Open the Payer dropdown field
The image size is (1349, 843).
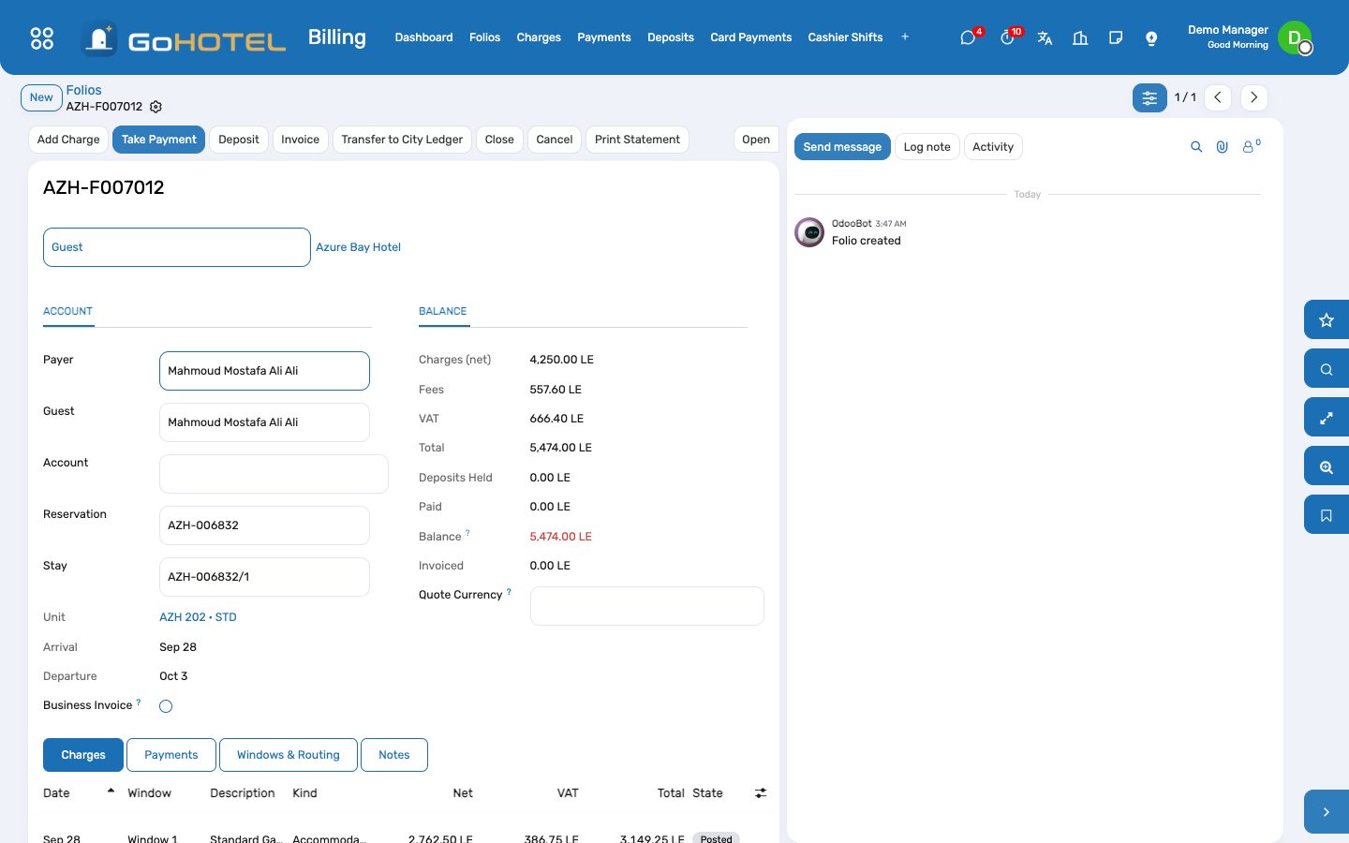[264, 371]
